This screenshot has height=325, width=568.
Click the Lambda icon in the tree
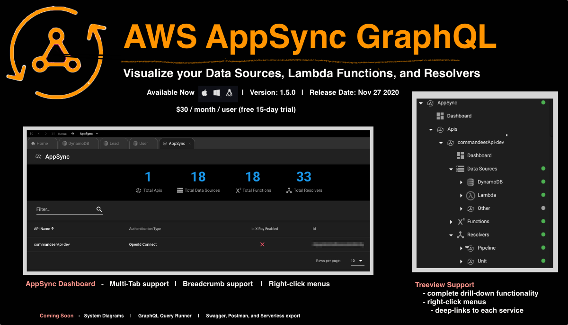pyautogui.click(x=470, y=195)
